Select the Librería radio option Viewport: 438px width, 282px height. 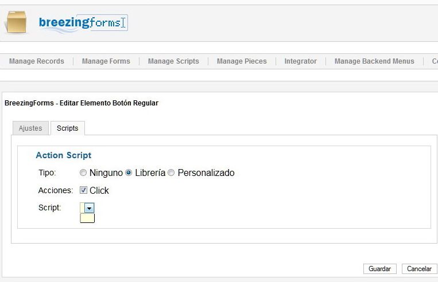129,173
